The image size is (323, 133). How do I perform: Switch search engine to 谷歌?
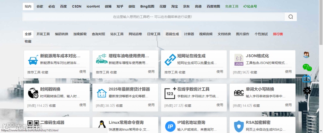pyautogui.click(x=40, y=6)
